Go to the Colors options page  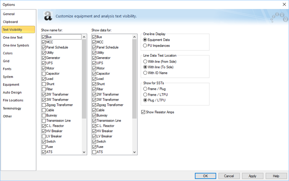click(8, 53)
